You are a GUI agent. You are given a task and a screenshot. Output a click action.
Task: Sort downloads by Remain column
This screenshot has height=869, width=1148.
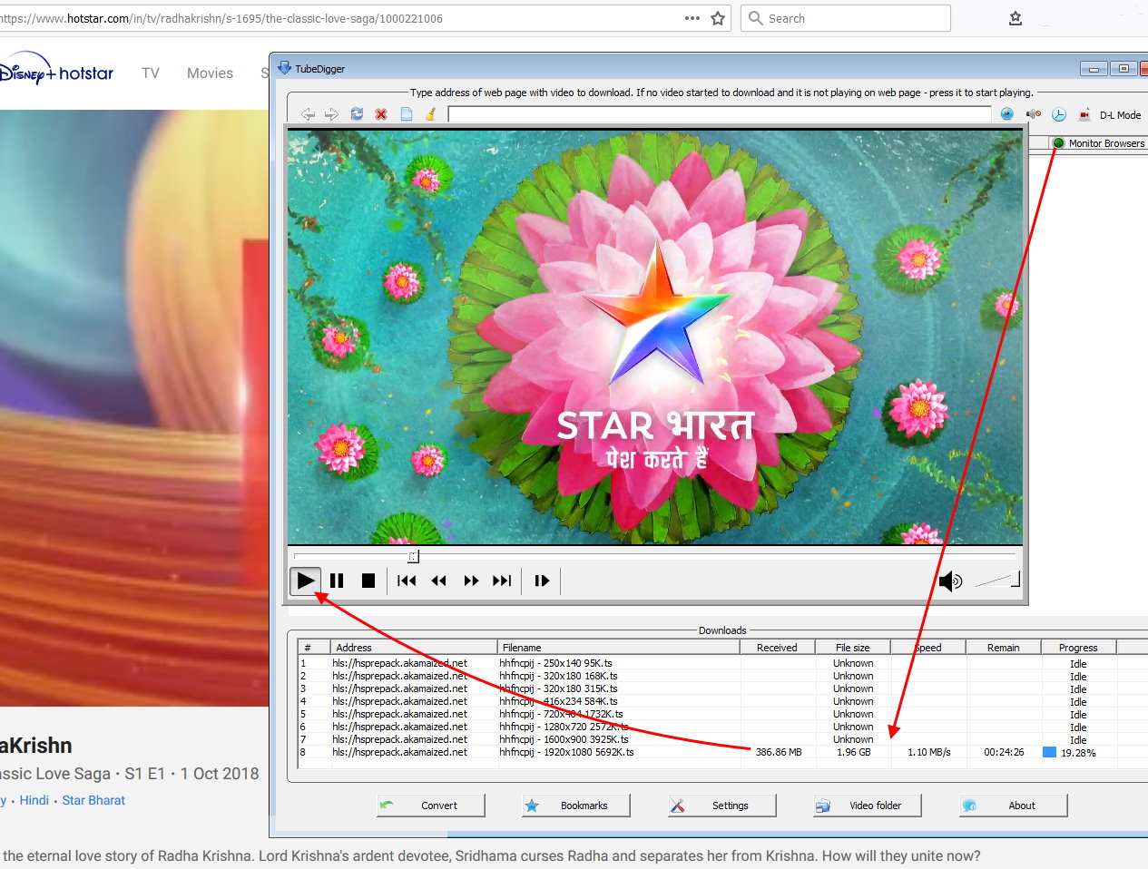pyautogui.click(x=1004, y=648)
